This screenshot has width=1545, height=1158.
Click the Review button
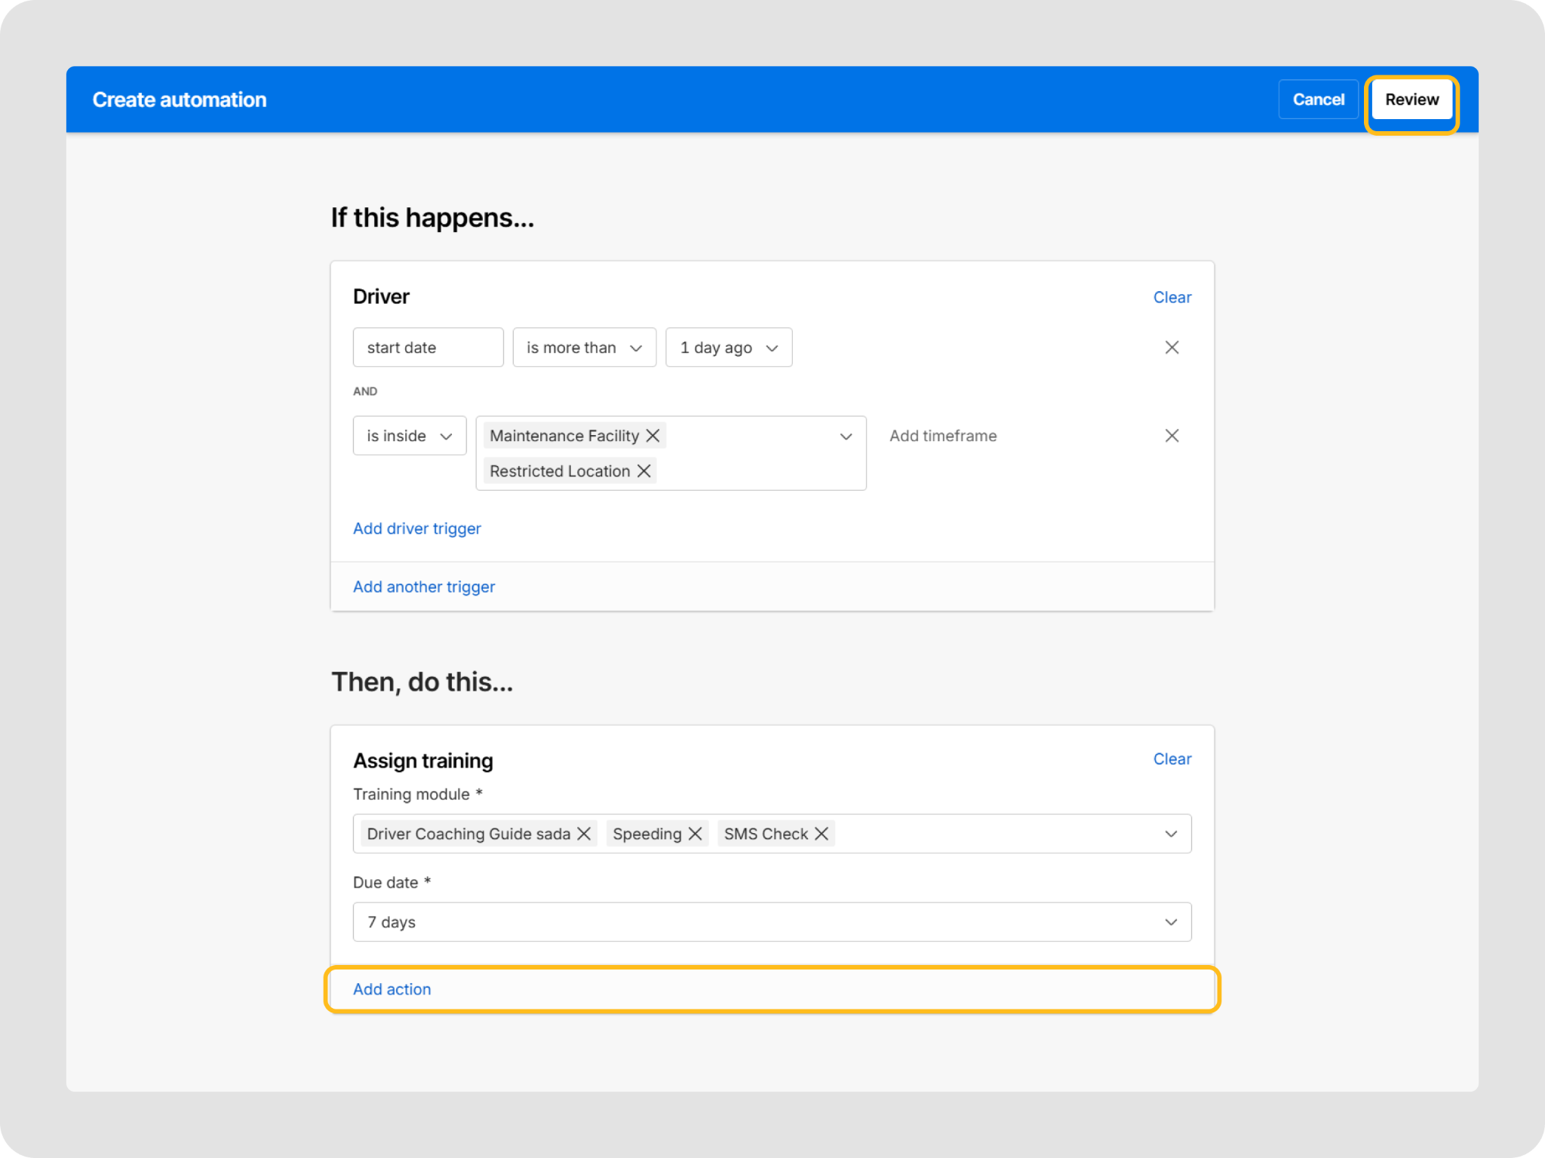pyautogui.click(x=1411, y=100)
